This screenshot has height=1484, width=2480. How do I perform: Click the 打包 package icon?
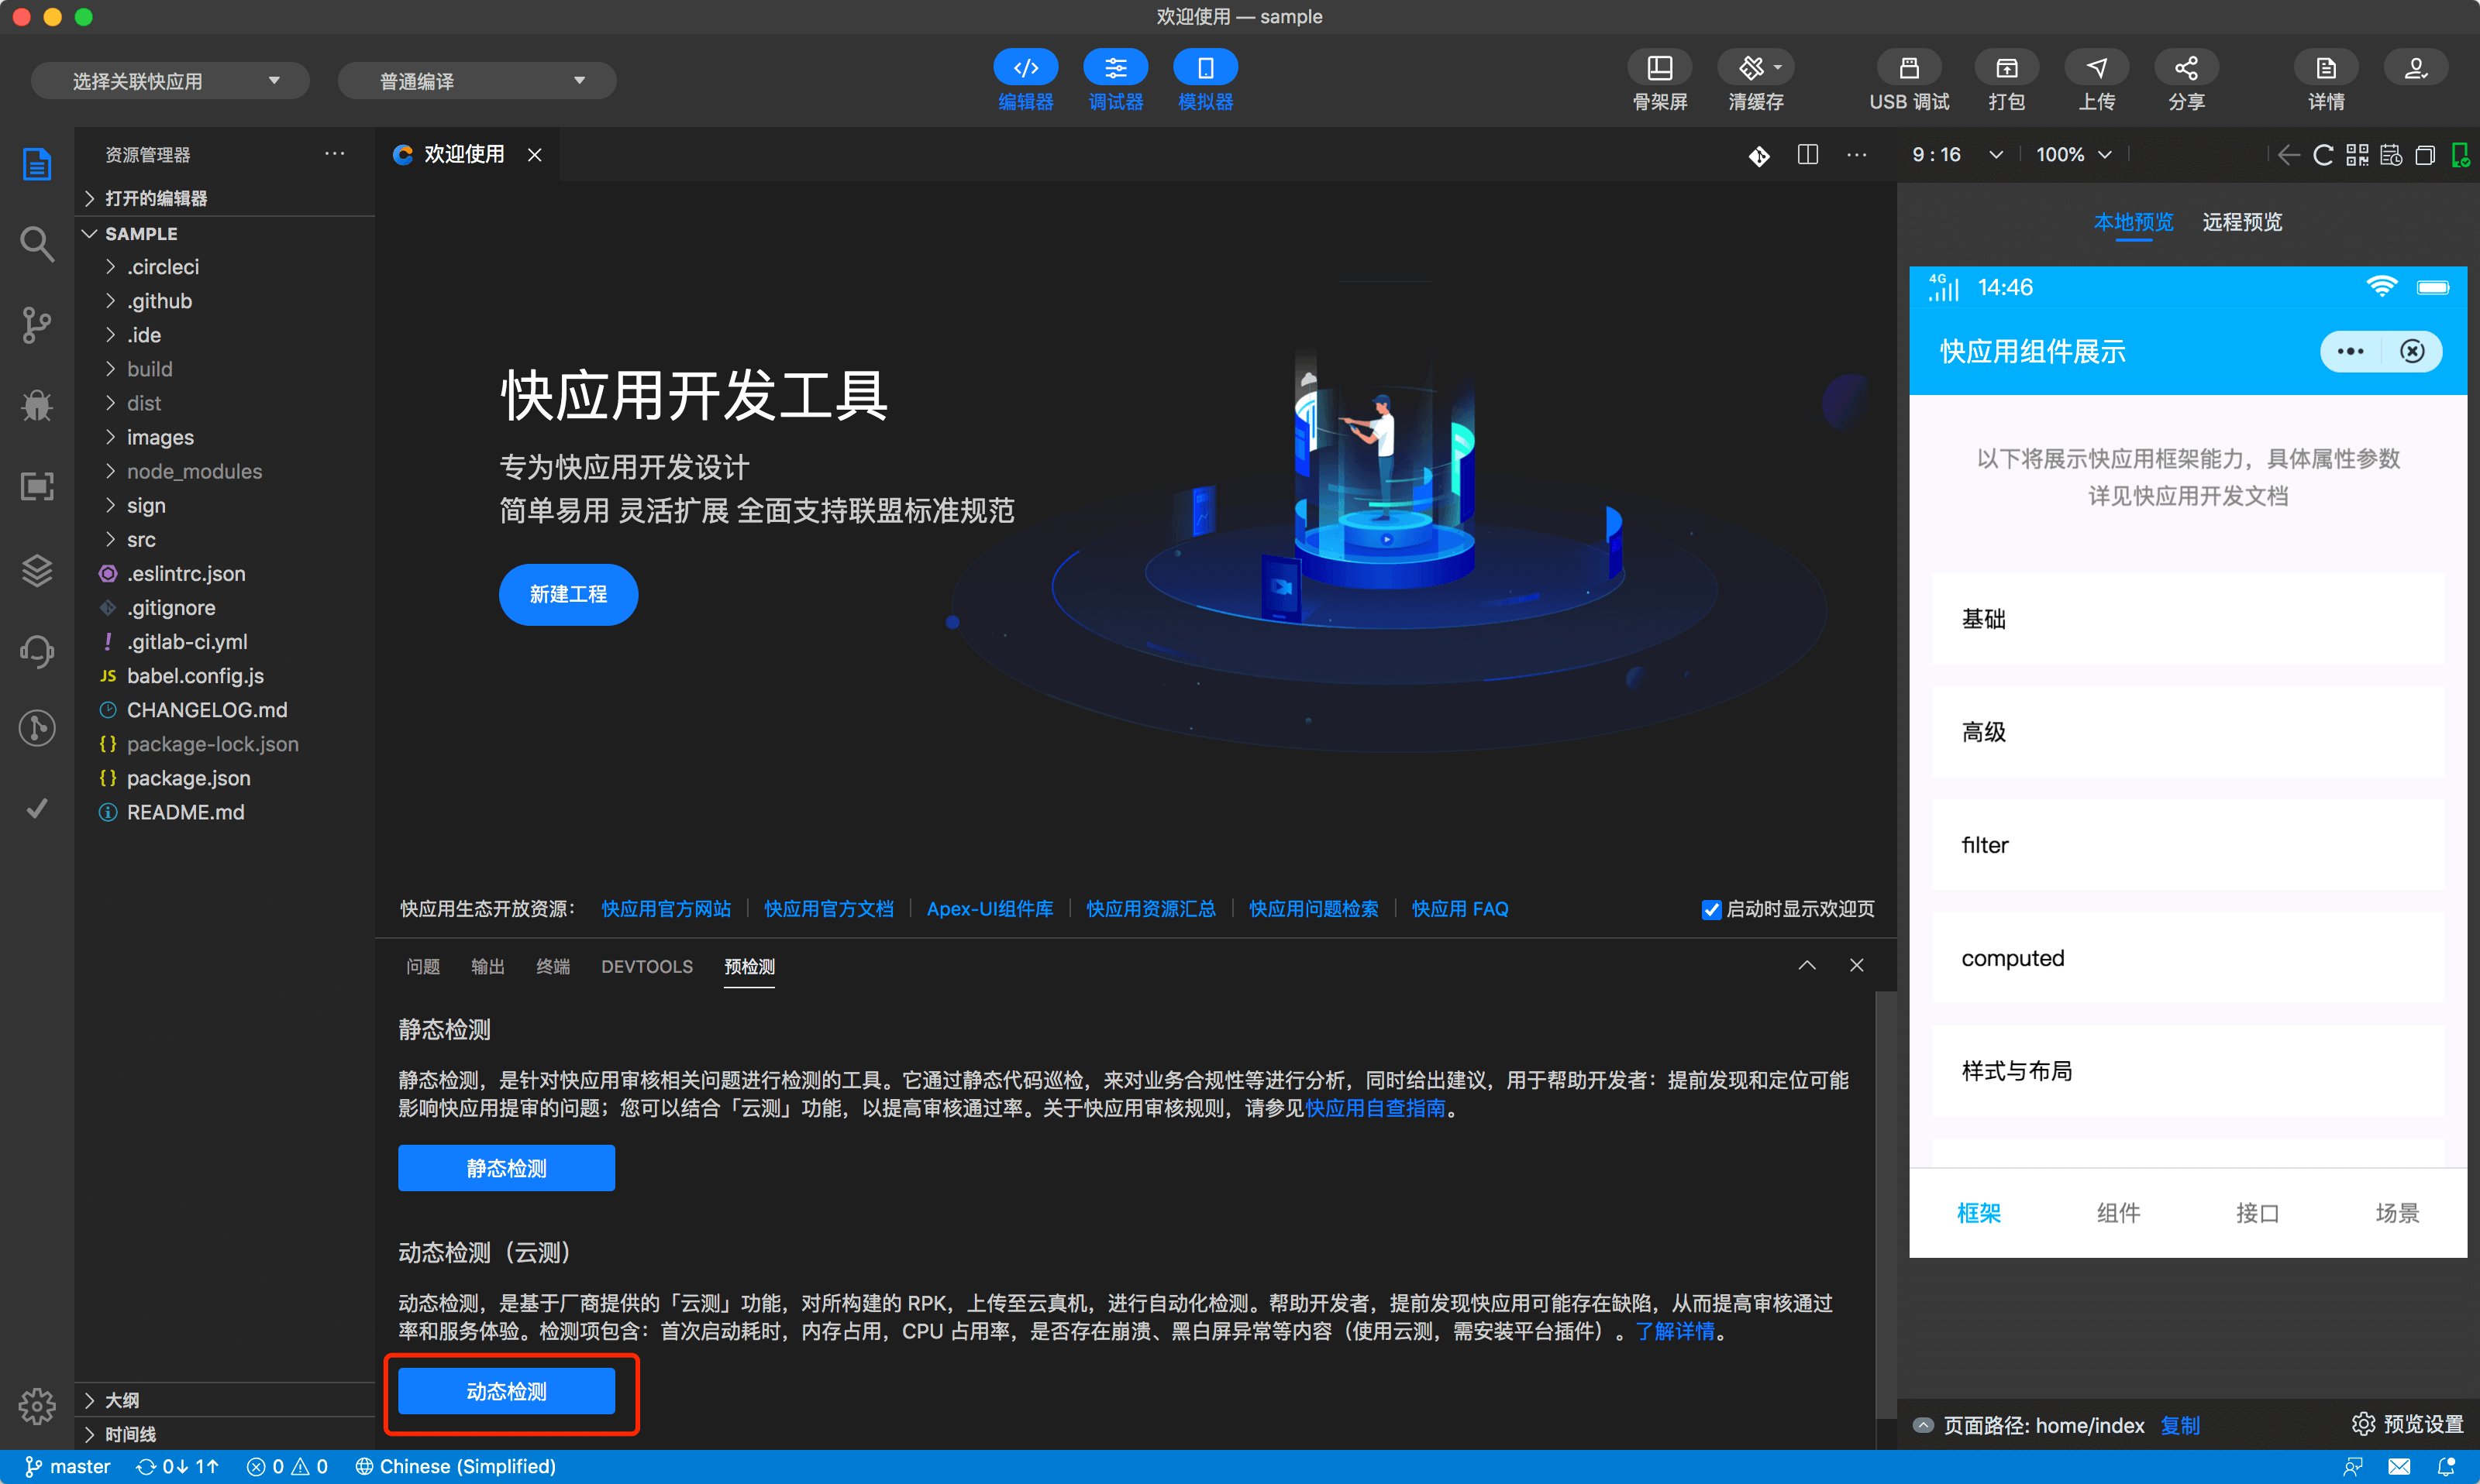pos(2006,68)
